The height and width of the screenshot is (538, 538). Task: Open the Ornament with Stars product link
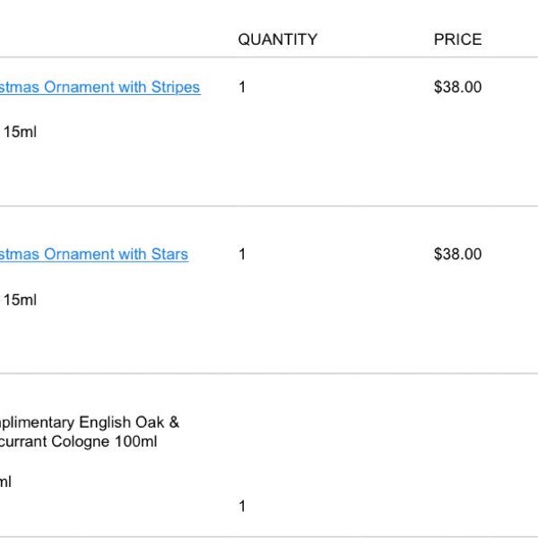point(93,255)
